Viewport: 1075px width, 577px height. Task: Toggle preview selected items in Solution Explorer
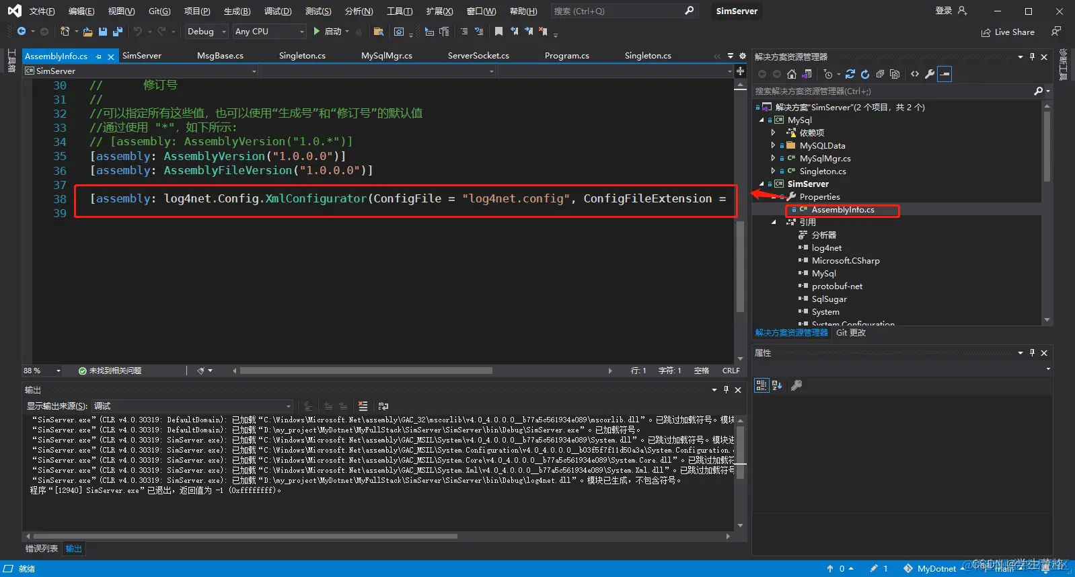(x=944, y=74)
